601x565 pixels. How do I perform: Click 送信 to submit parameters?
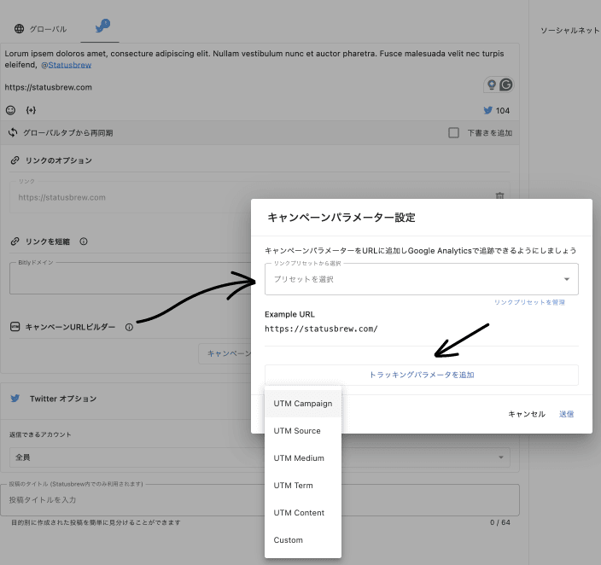tap(567, 414)
